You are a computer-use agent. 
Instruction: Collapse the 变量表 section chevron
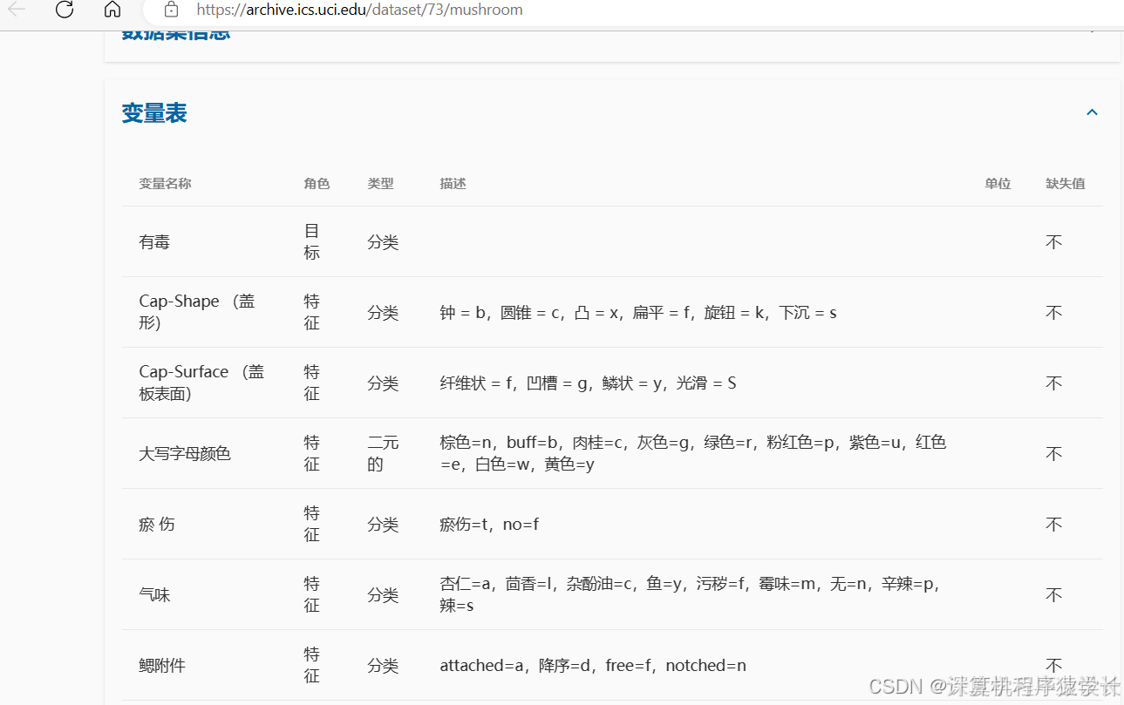(1092, 112)
